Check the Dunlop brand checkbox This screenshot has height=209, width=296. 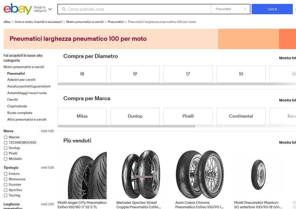(x=6, y=148)
